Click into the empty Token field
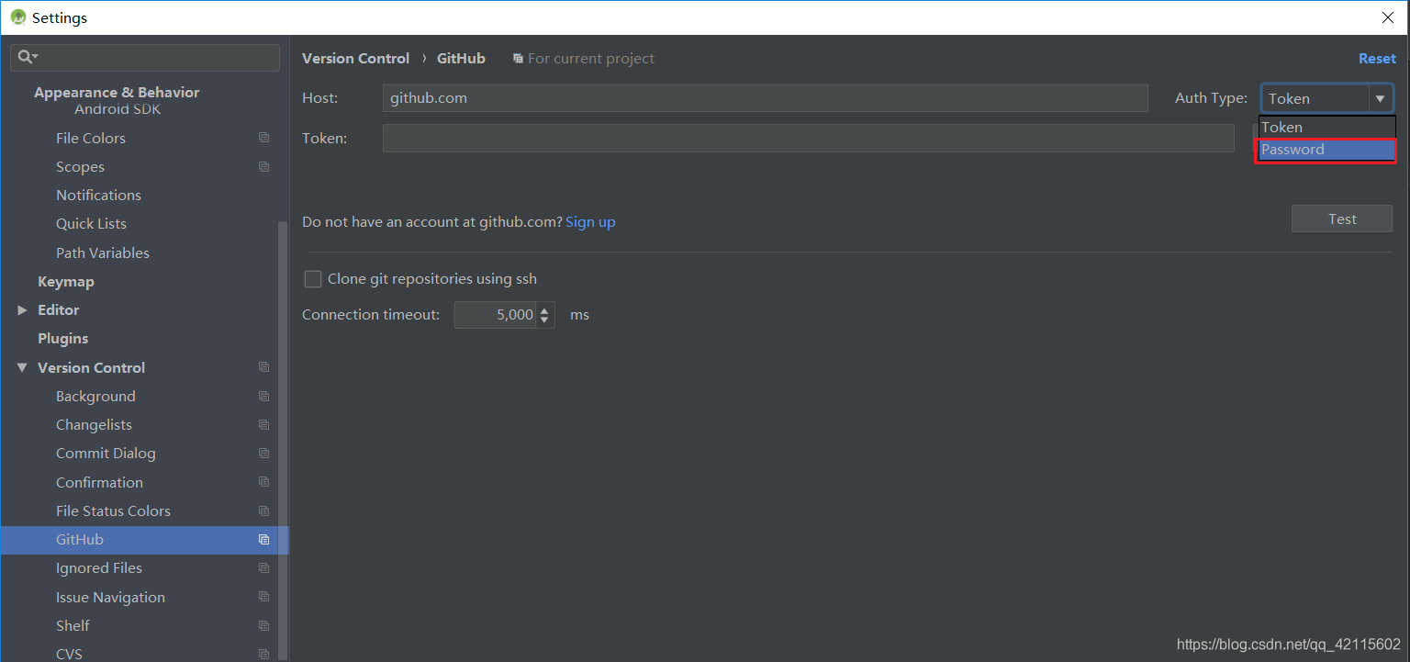The image size is (1410, 662). (808, 139)
